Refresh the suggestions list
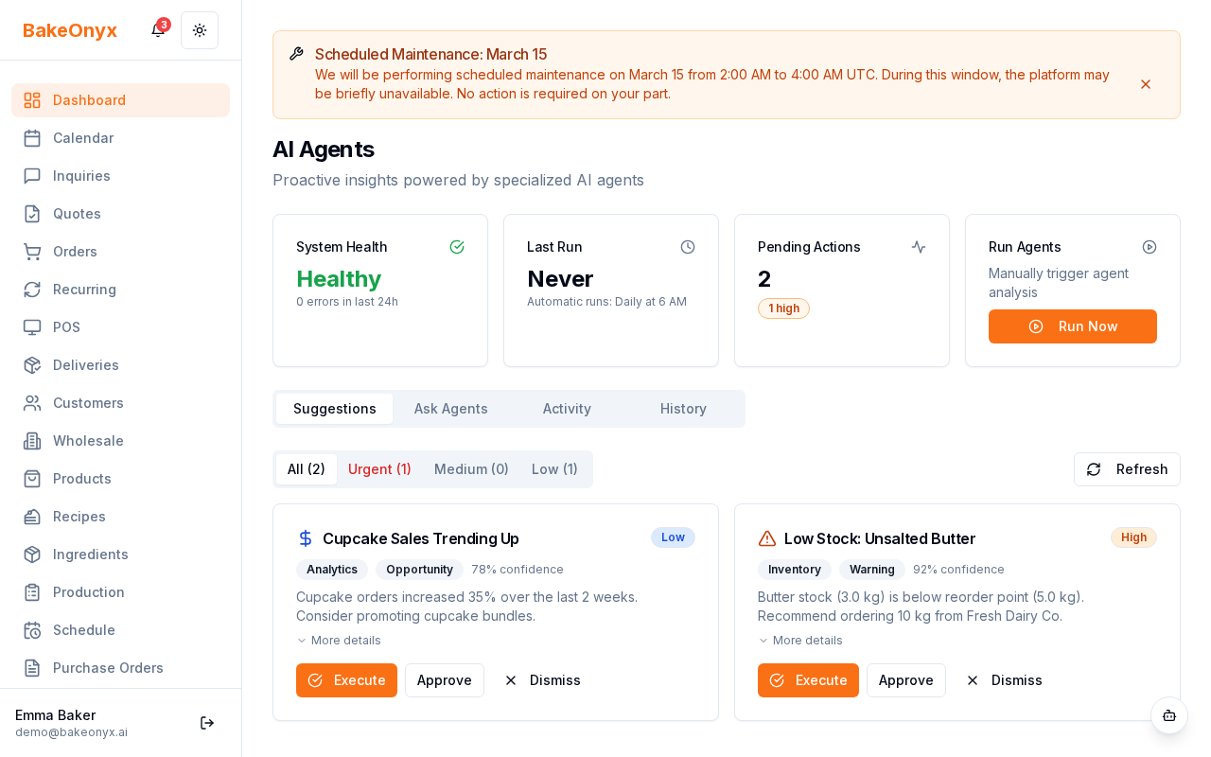The height and width of the screenshot is (757, 1211). point(1127,469)
